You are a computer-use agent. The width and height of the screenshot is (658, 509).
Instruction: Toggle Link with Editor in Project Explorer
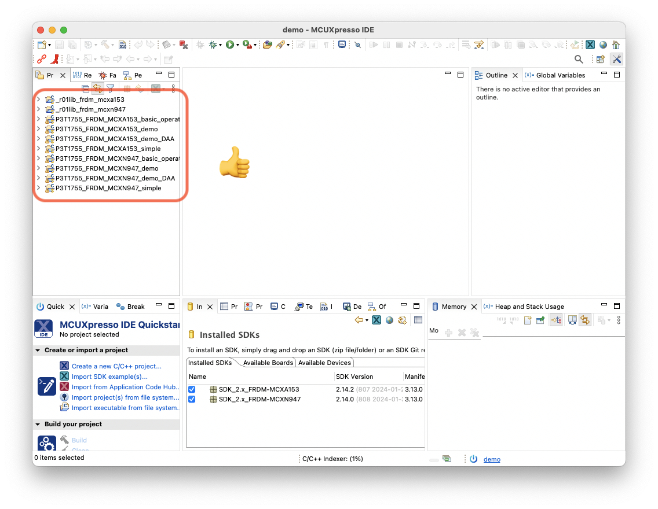(97, 88)
